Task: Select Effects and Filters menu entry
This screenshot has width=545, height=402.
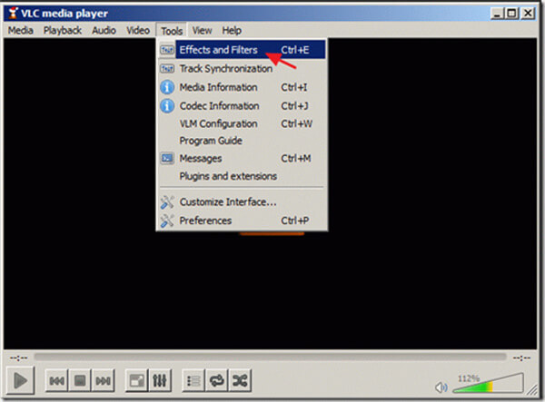Action: tap(218, 50)
